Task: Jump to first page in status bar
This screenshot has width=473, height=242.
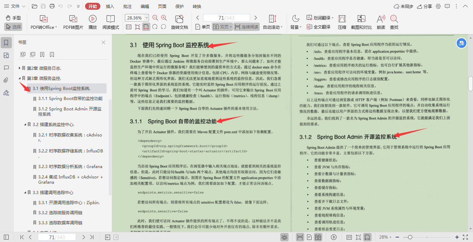Action: coord(22,237)
